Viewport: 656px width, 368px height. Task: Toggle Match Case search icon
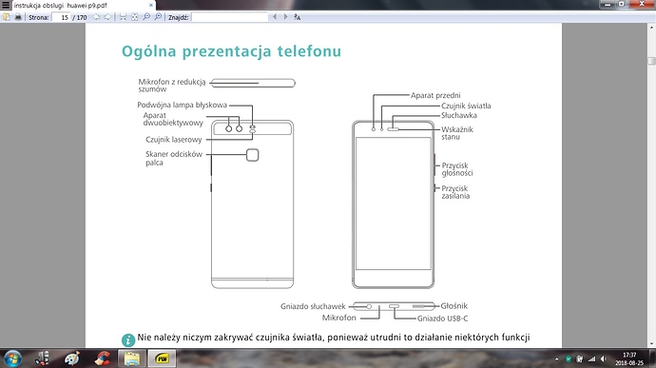coord(297,17)
